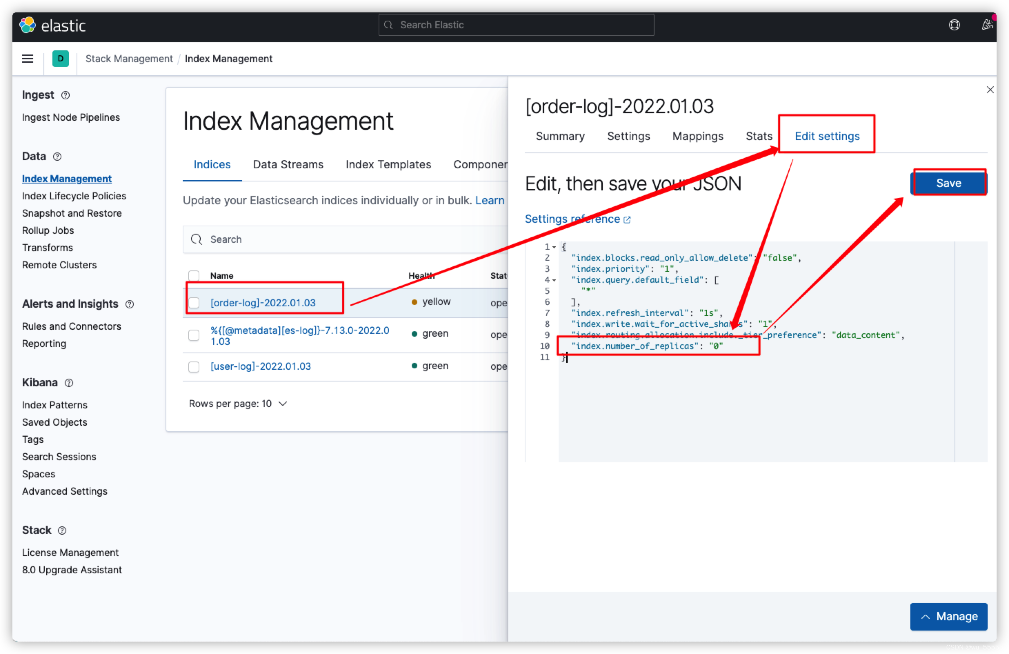1009x654 pixels.
Task: Click the Search Elastic input field
Action: [x=516, y=25]
